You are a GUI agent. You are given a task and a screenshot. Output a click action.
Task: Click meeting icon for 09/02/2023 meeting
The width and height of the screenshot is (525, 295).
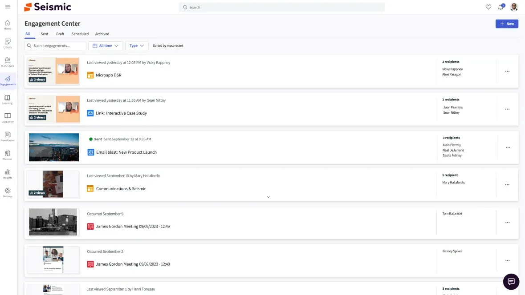point(90,264)
